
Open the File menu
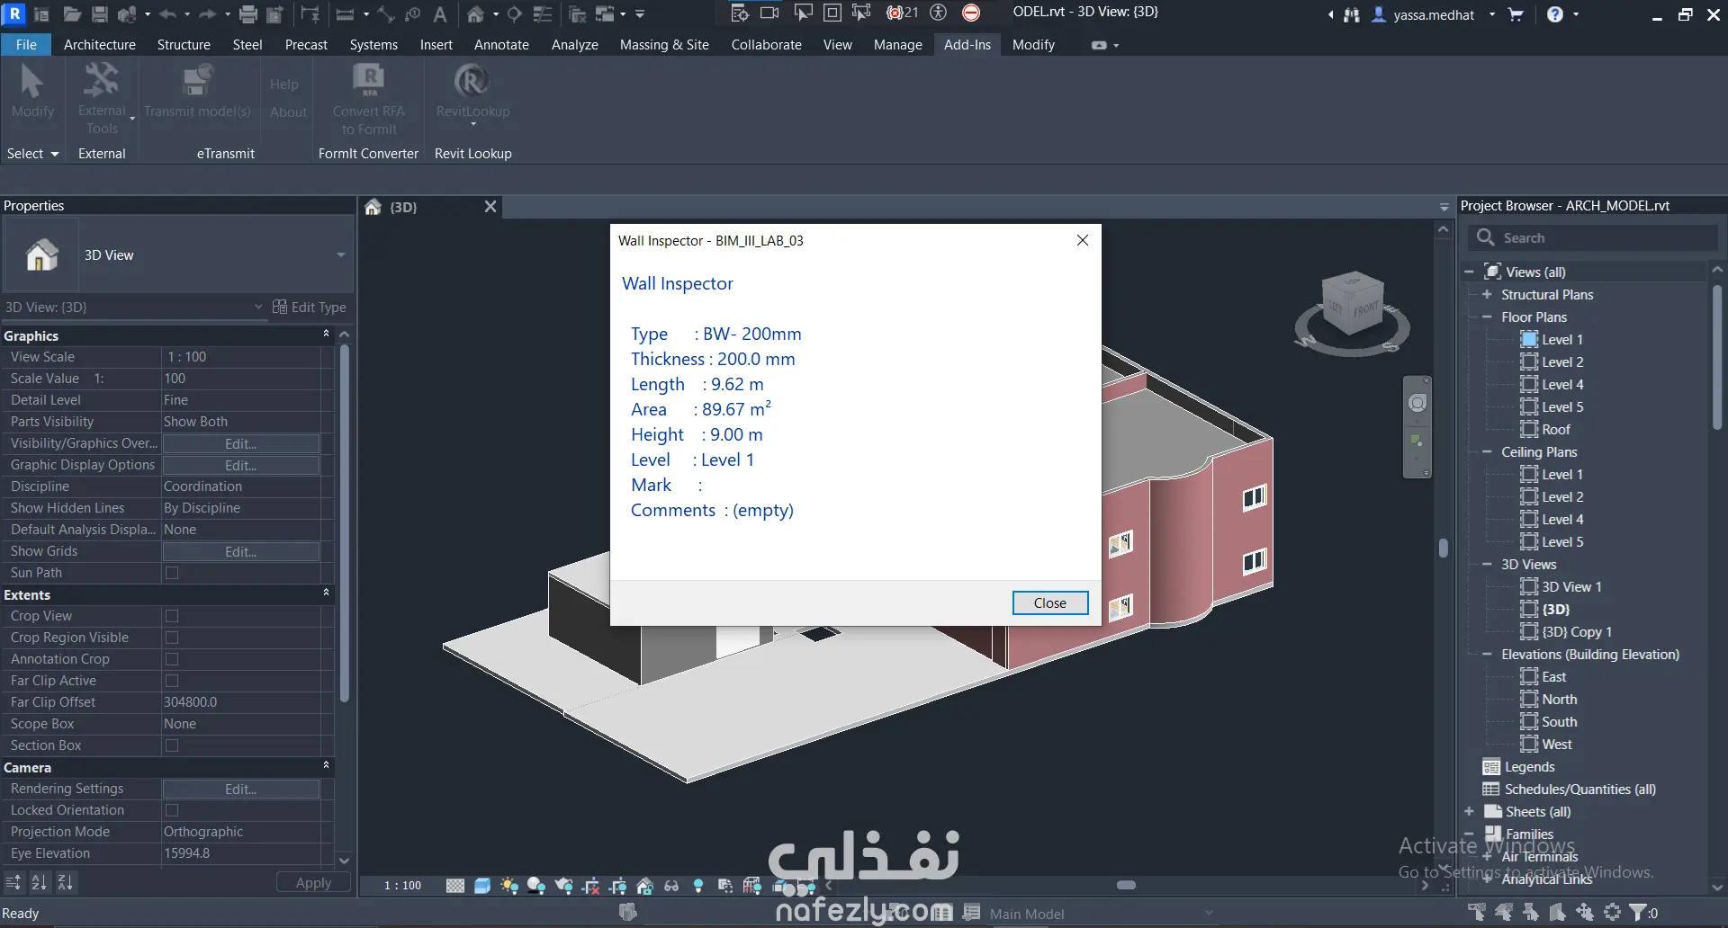point(26,44)
